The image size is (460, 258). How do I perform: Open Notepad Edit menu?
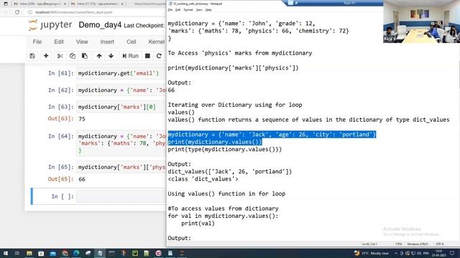(178, 10)
